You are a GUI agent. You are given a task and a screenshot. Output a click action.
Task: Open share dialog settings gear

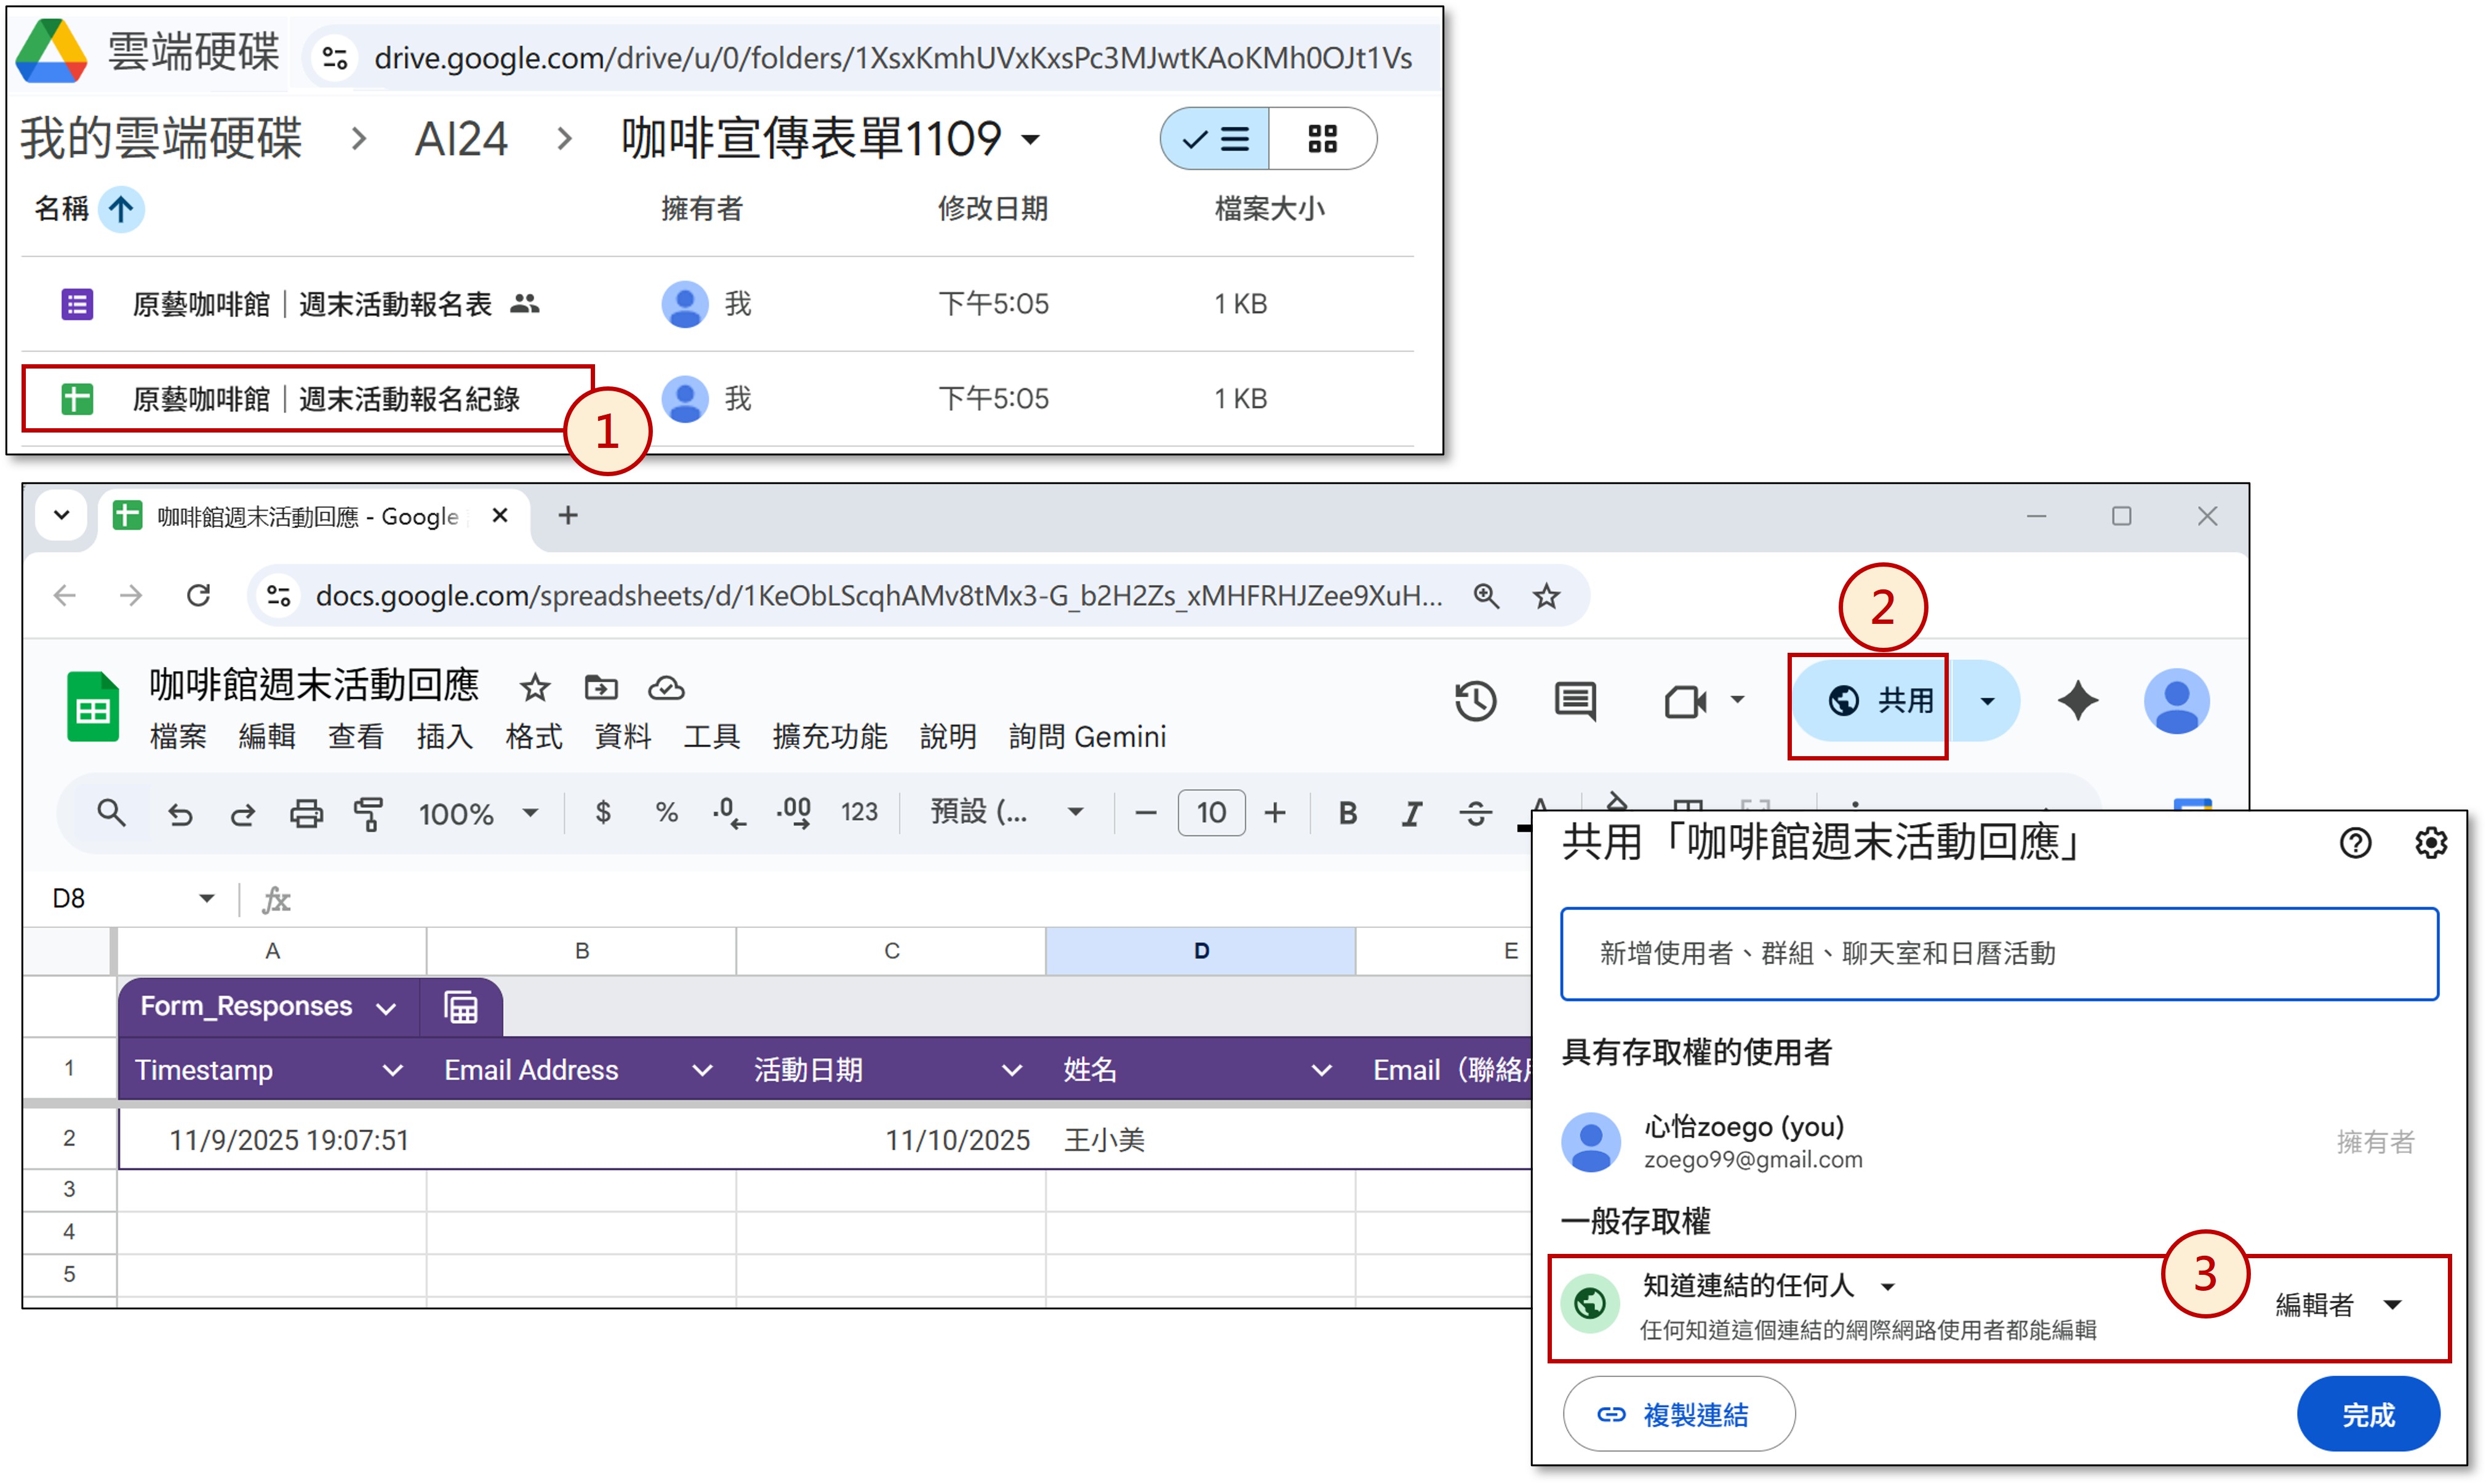(x=2431, y=843)
